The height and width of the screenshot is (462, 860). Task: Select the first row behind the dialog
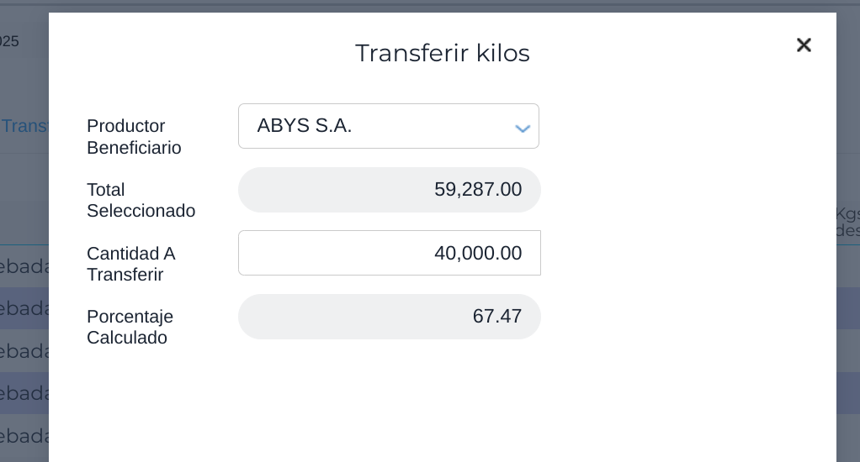[24, 266]
